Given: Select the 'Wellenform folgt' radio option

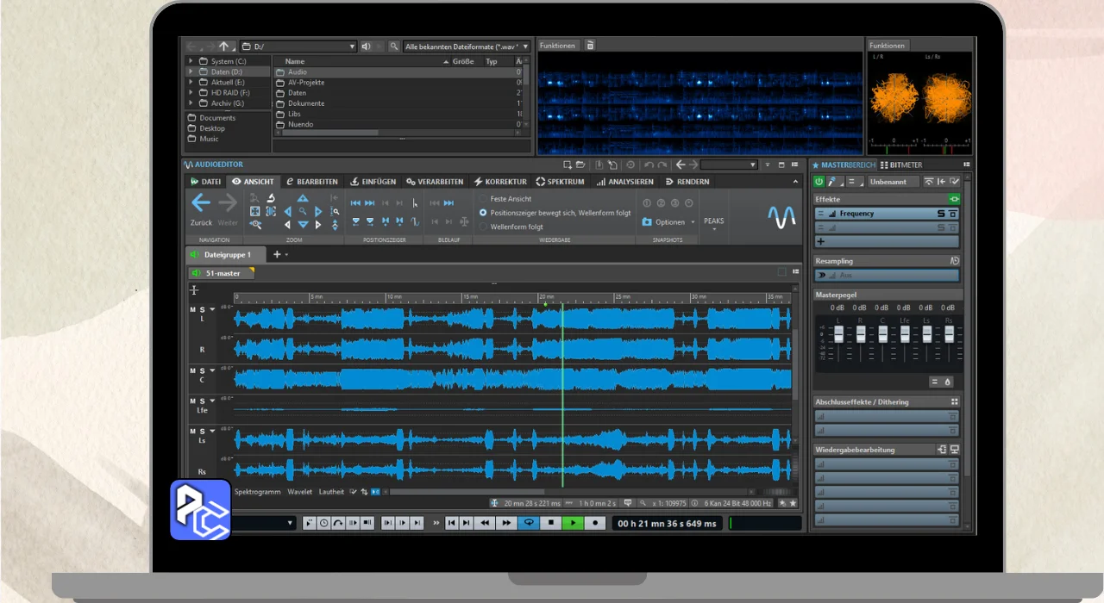Looking at the screenshot, I should 483,227.
